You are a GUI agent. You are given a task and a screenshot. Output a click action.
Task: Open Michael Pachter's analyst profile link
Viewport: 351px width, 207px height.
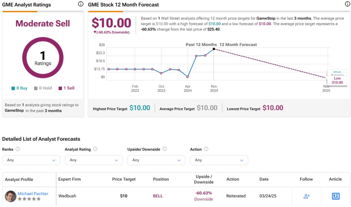coord(33,194)
